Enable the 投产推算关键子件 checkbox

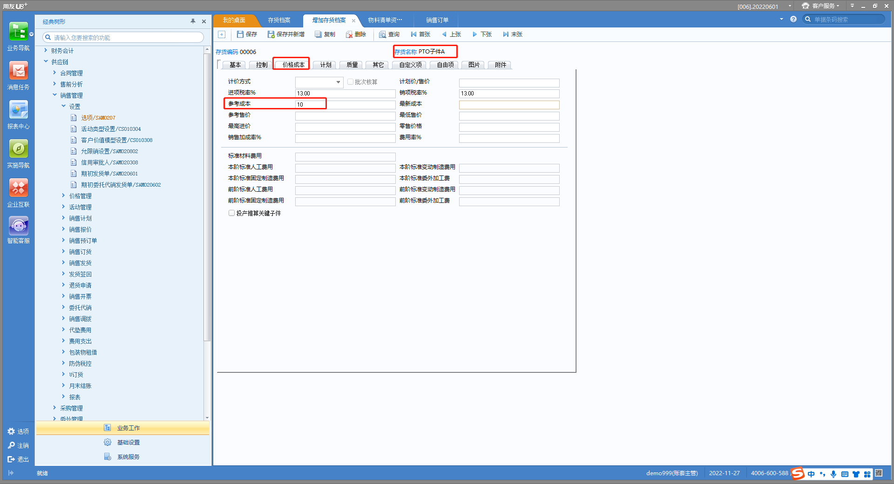click(x=231, y=213)
